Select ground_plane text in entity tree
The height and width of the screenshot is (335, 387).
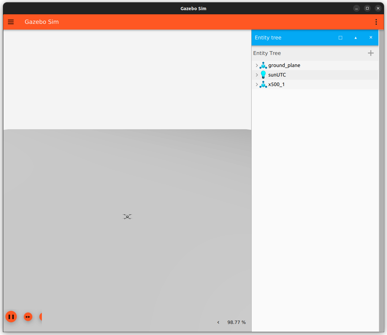click(284, 65)
